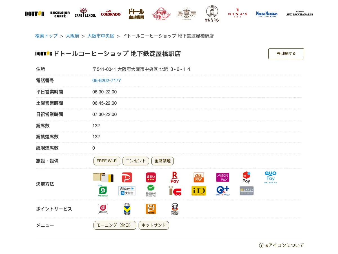Click the 施設・設備 row label

pyautogui.click(x=47, y=161)
